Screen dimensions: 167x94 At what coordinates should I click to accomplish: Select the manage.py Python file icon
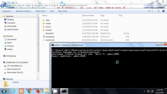[44, 37]
